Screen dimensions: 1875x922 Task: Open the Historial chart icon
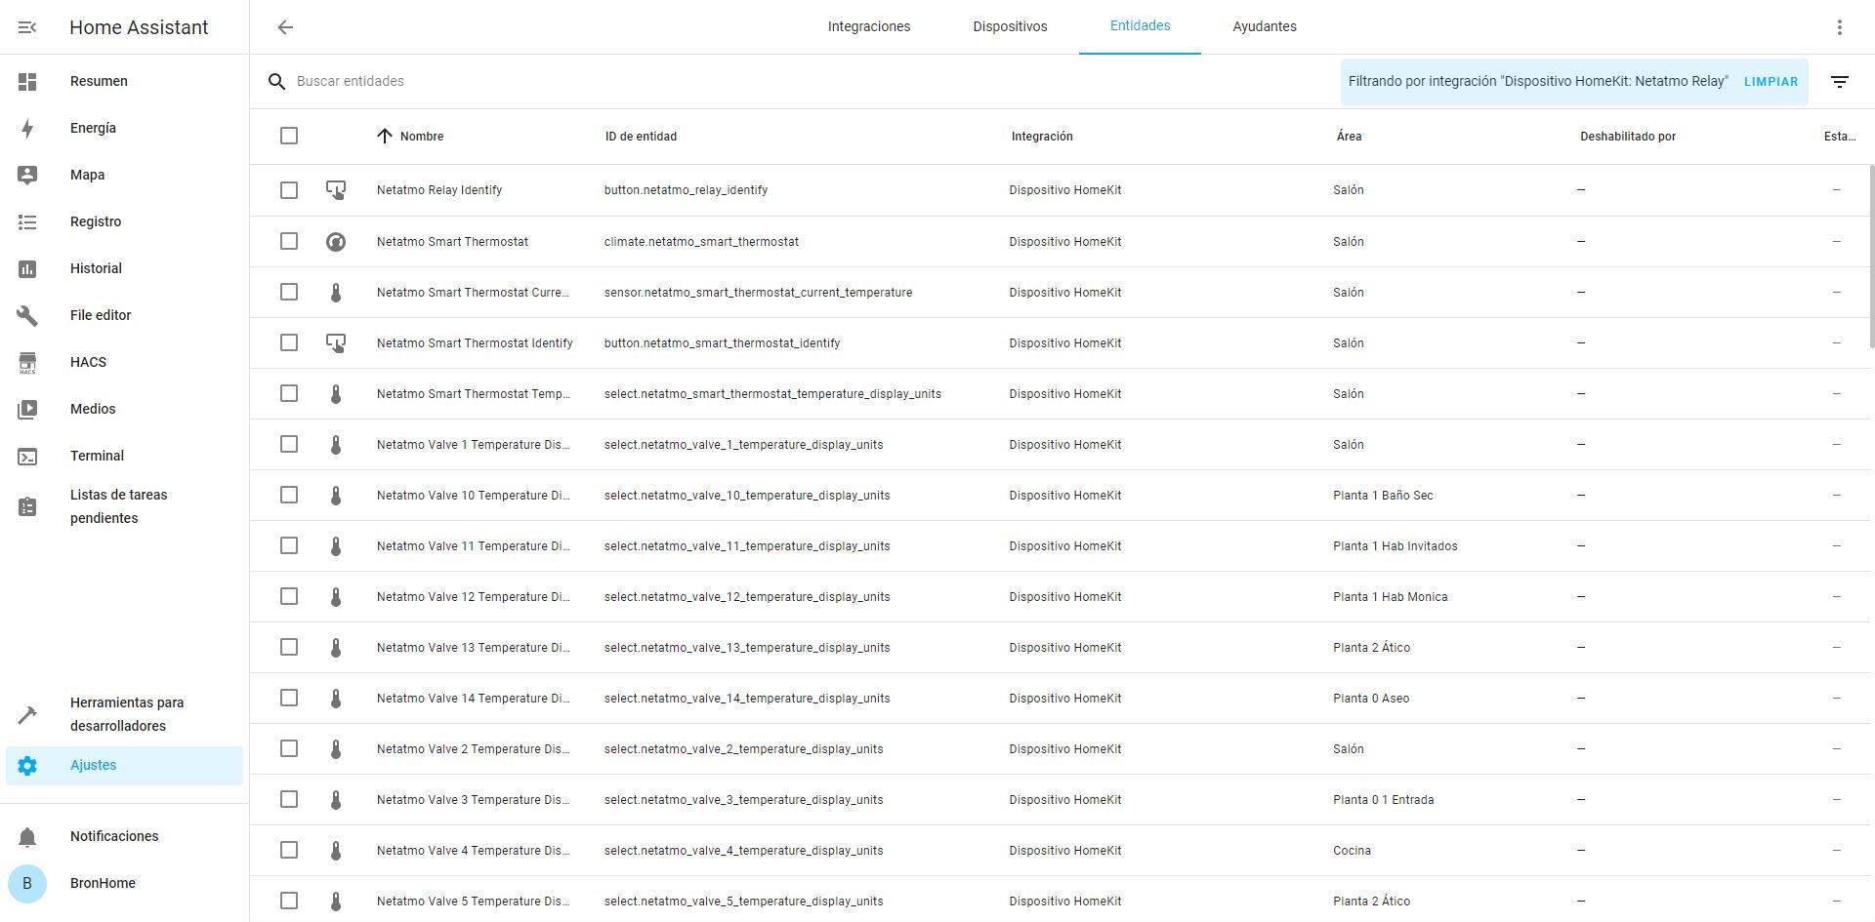pos(27,269)
